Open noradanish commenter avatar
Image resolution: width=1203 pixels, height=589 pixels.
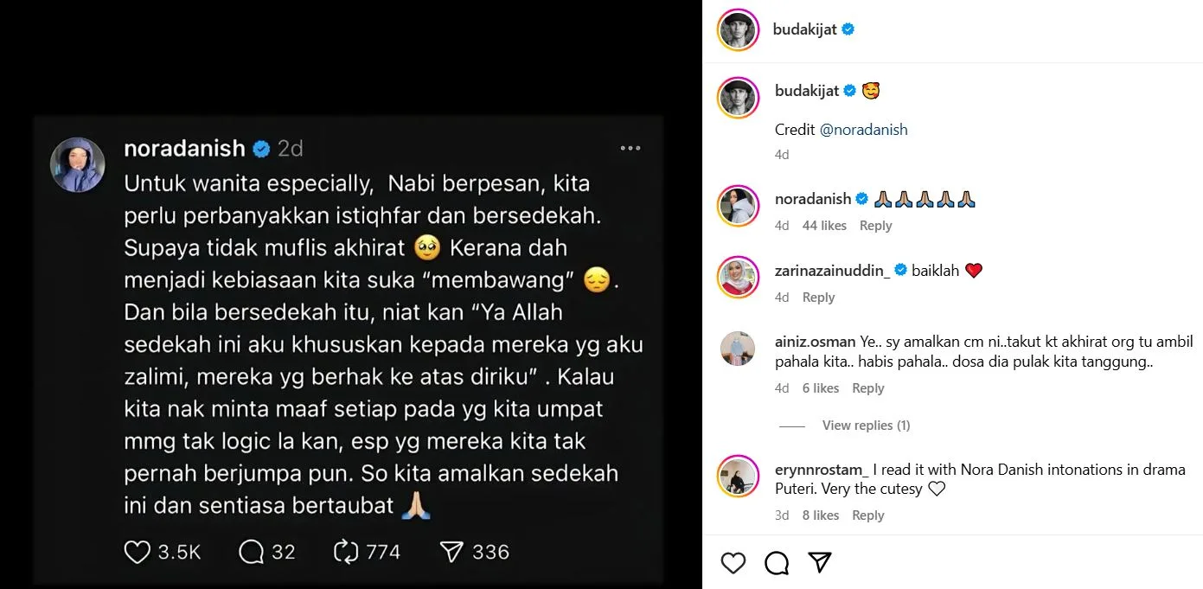click(x=738, y=206)
